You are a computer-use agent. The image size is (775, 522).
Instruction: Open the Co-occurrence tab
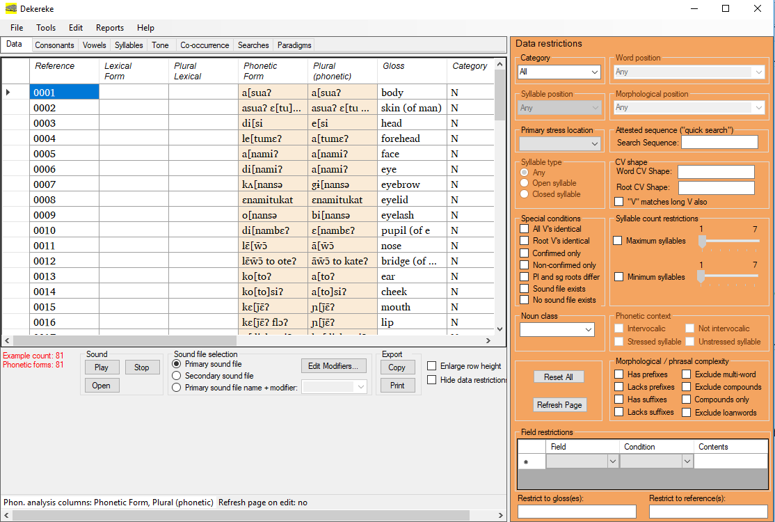205,45
